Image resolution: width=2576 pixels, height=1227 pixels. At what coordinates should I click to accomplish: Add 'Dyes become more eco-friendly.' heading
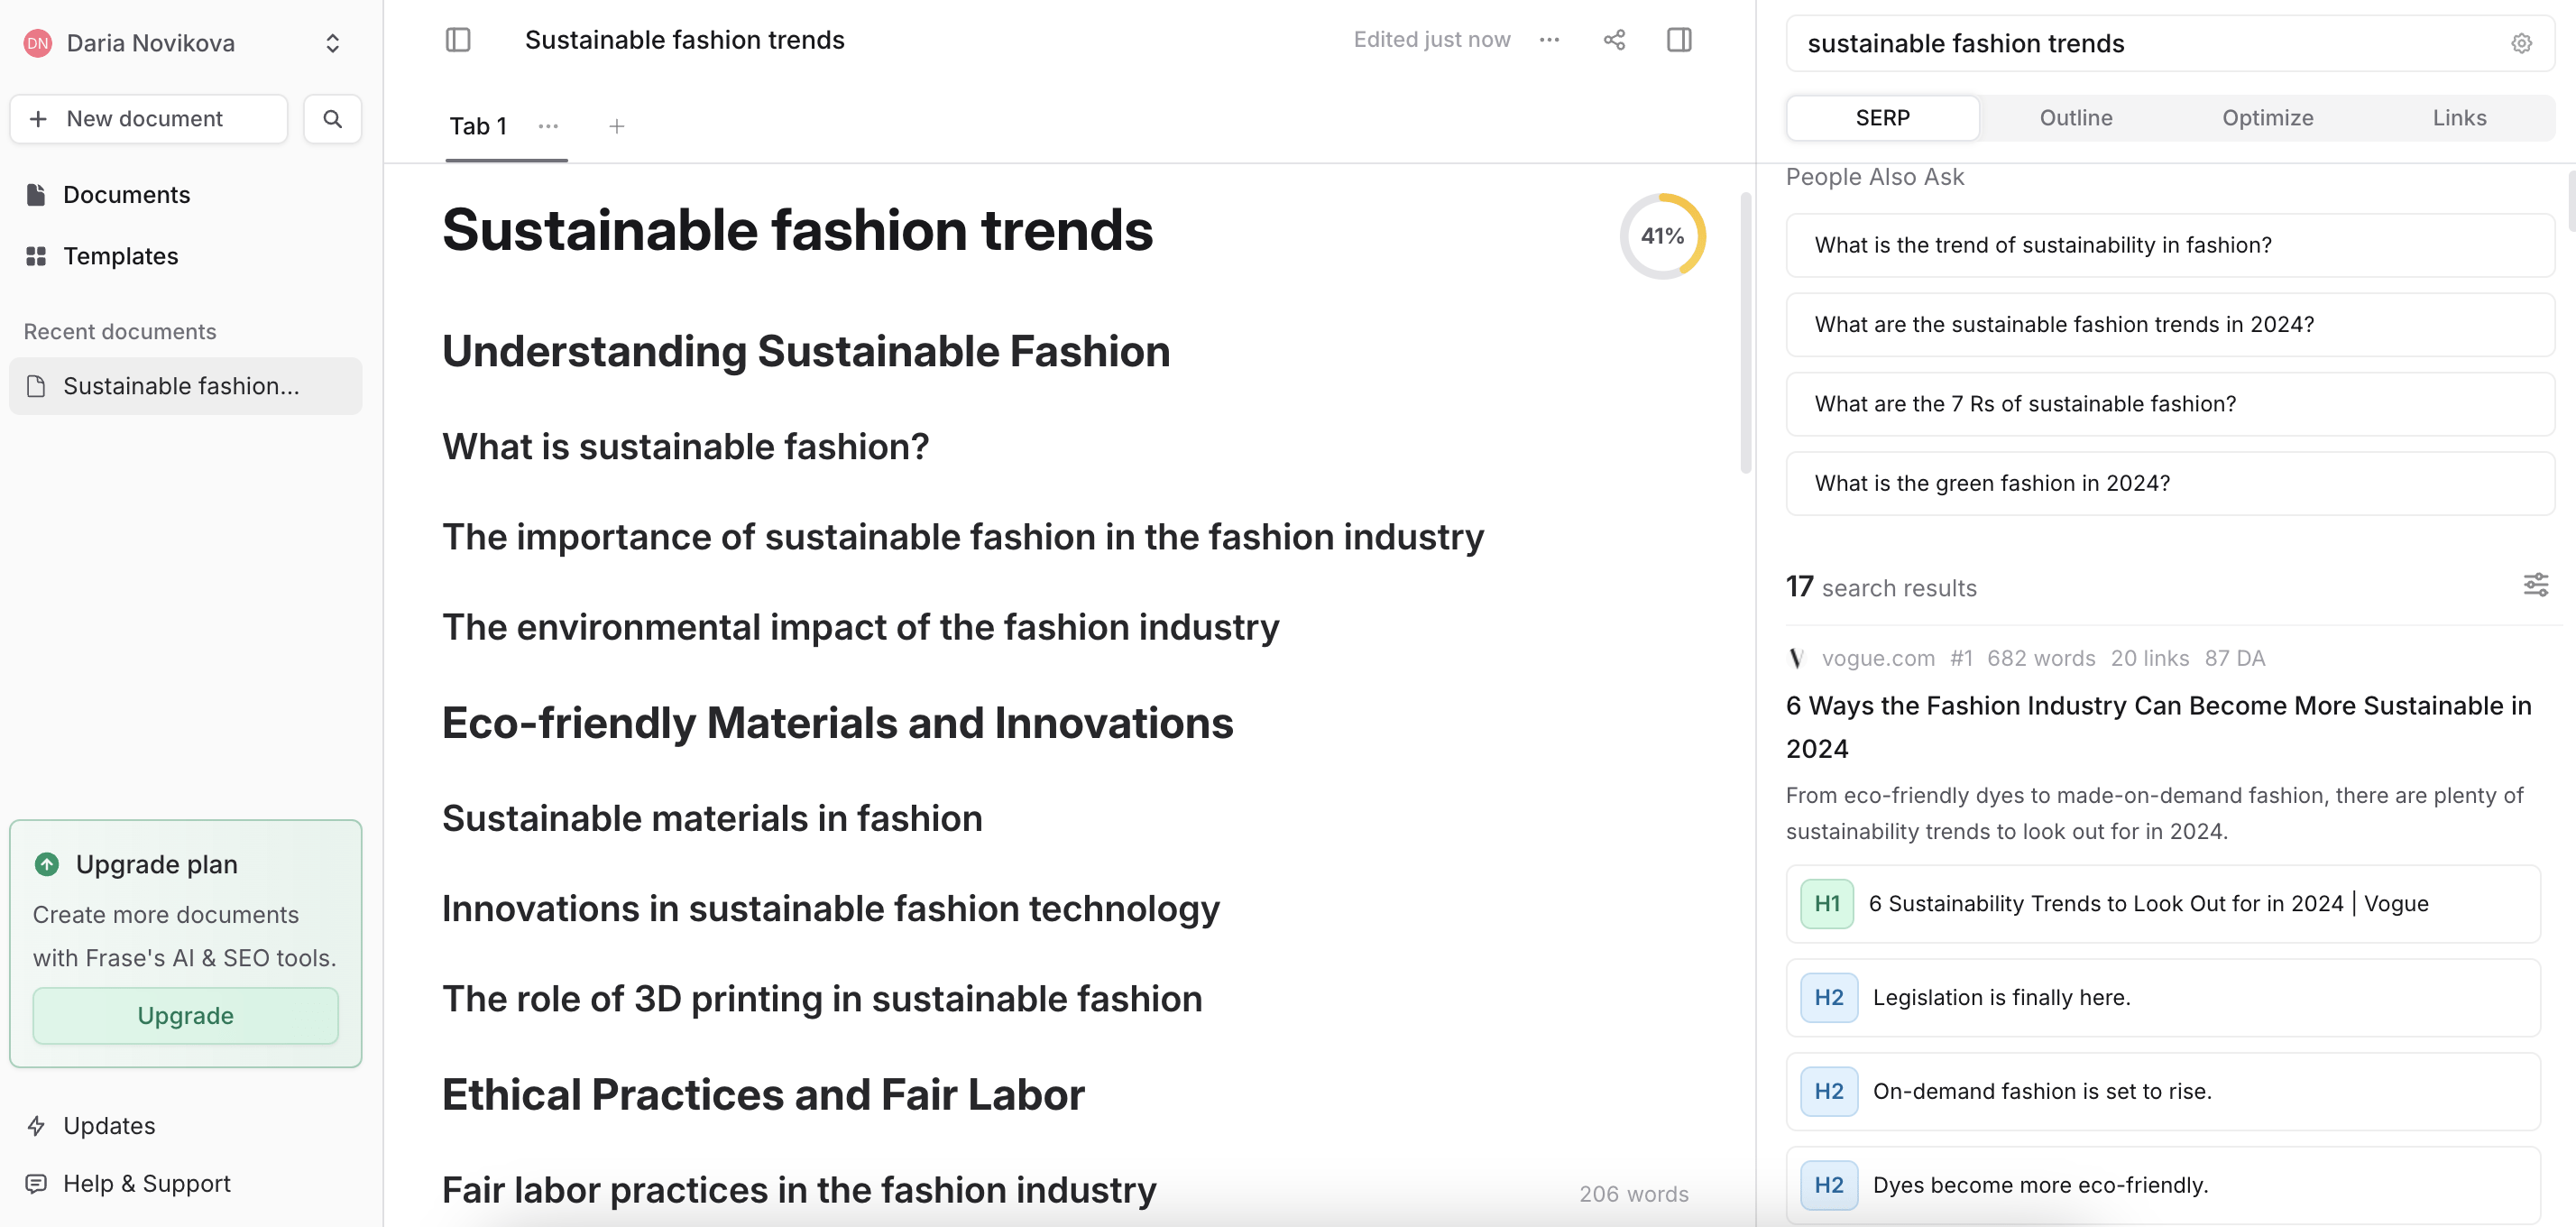click(x=2163, y=1186)
